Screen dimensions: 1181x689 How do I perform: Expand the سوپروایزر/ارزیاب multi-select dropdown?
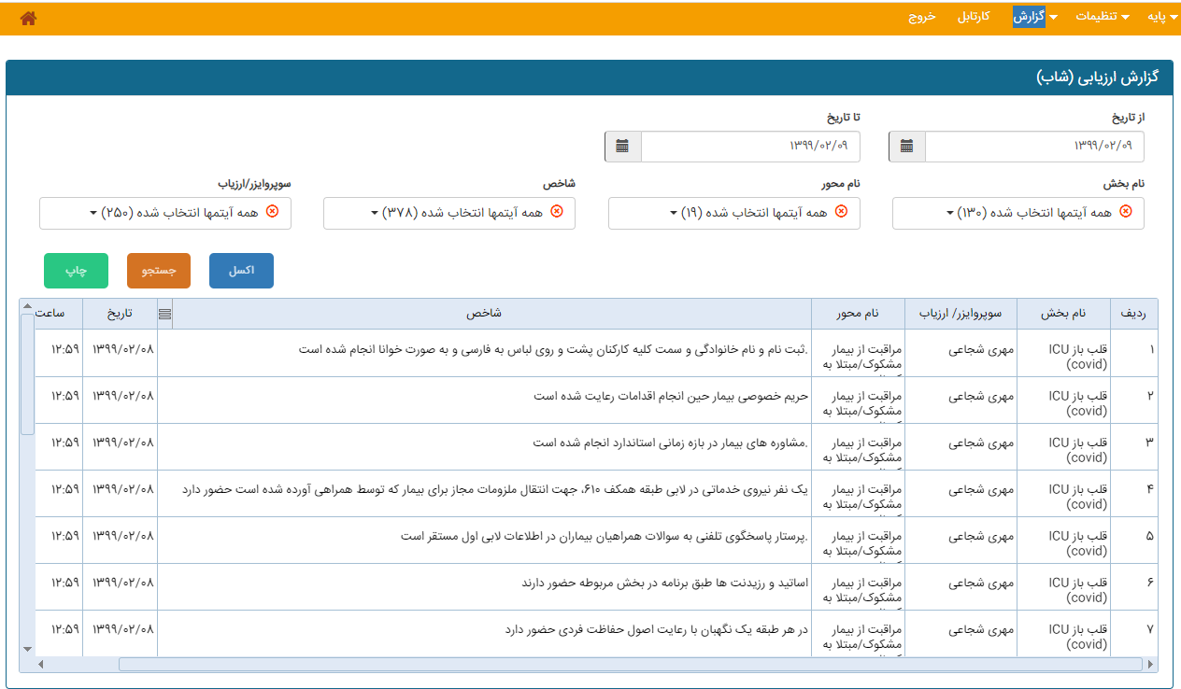165,213
